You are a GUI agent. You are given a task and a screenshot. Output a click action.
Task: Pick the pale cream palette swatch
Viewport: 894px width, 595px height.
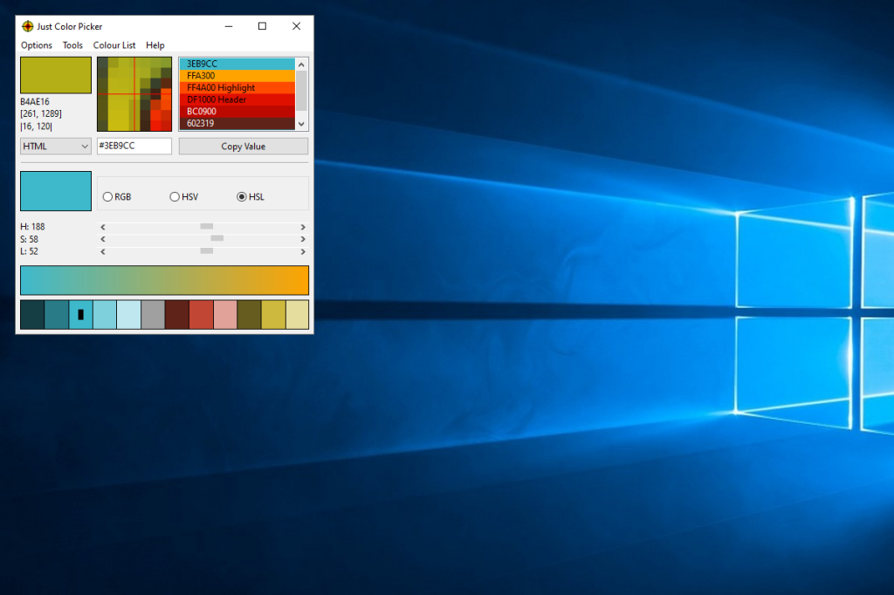pos(297,315)
